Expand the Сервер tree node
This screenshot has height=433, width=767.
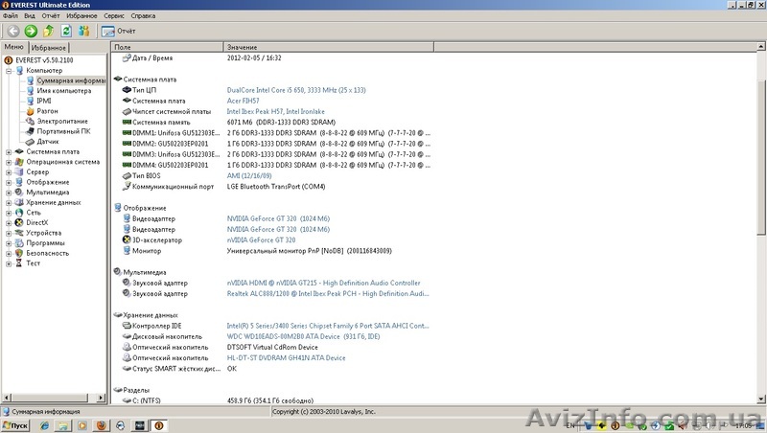coord(9,172)
